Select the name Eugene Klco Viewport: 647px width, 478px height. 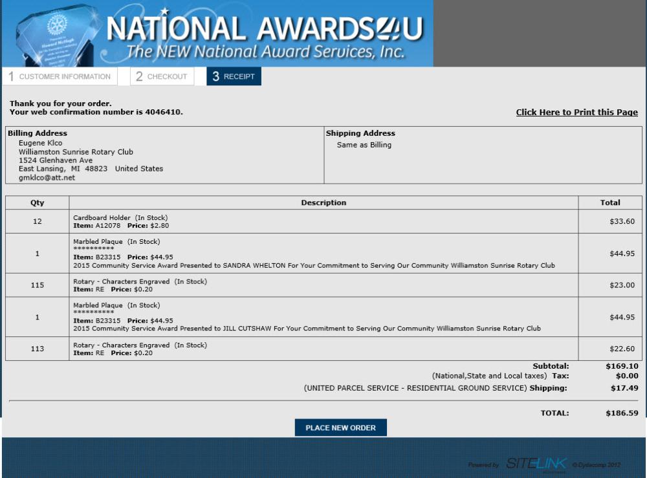coord(40,143)
